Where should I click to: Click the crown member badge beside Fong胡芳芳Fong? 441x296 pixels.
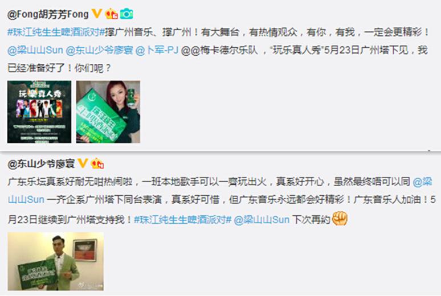tap(111, 14)
